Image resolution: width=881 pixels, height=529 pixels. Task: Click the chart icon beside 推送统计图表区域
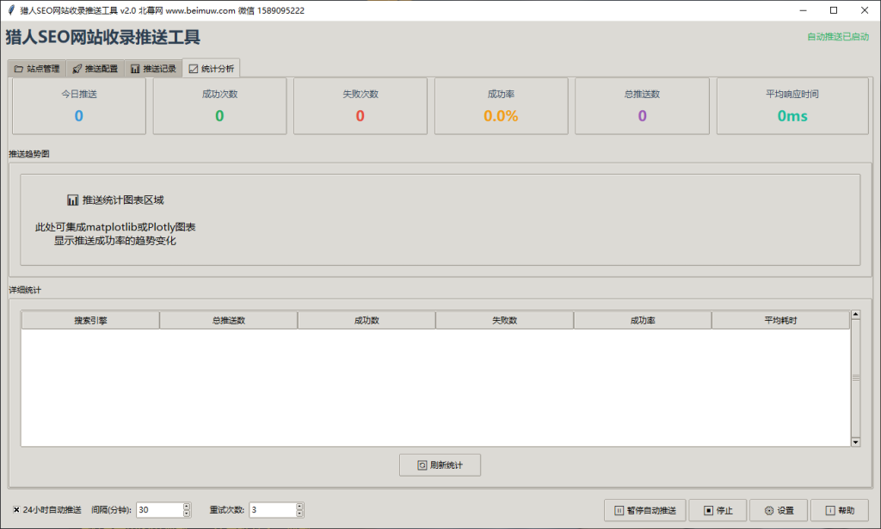[73, 200]
